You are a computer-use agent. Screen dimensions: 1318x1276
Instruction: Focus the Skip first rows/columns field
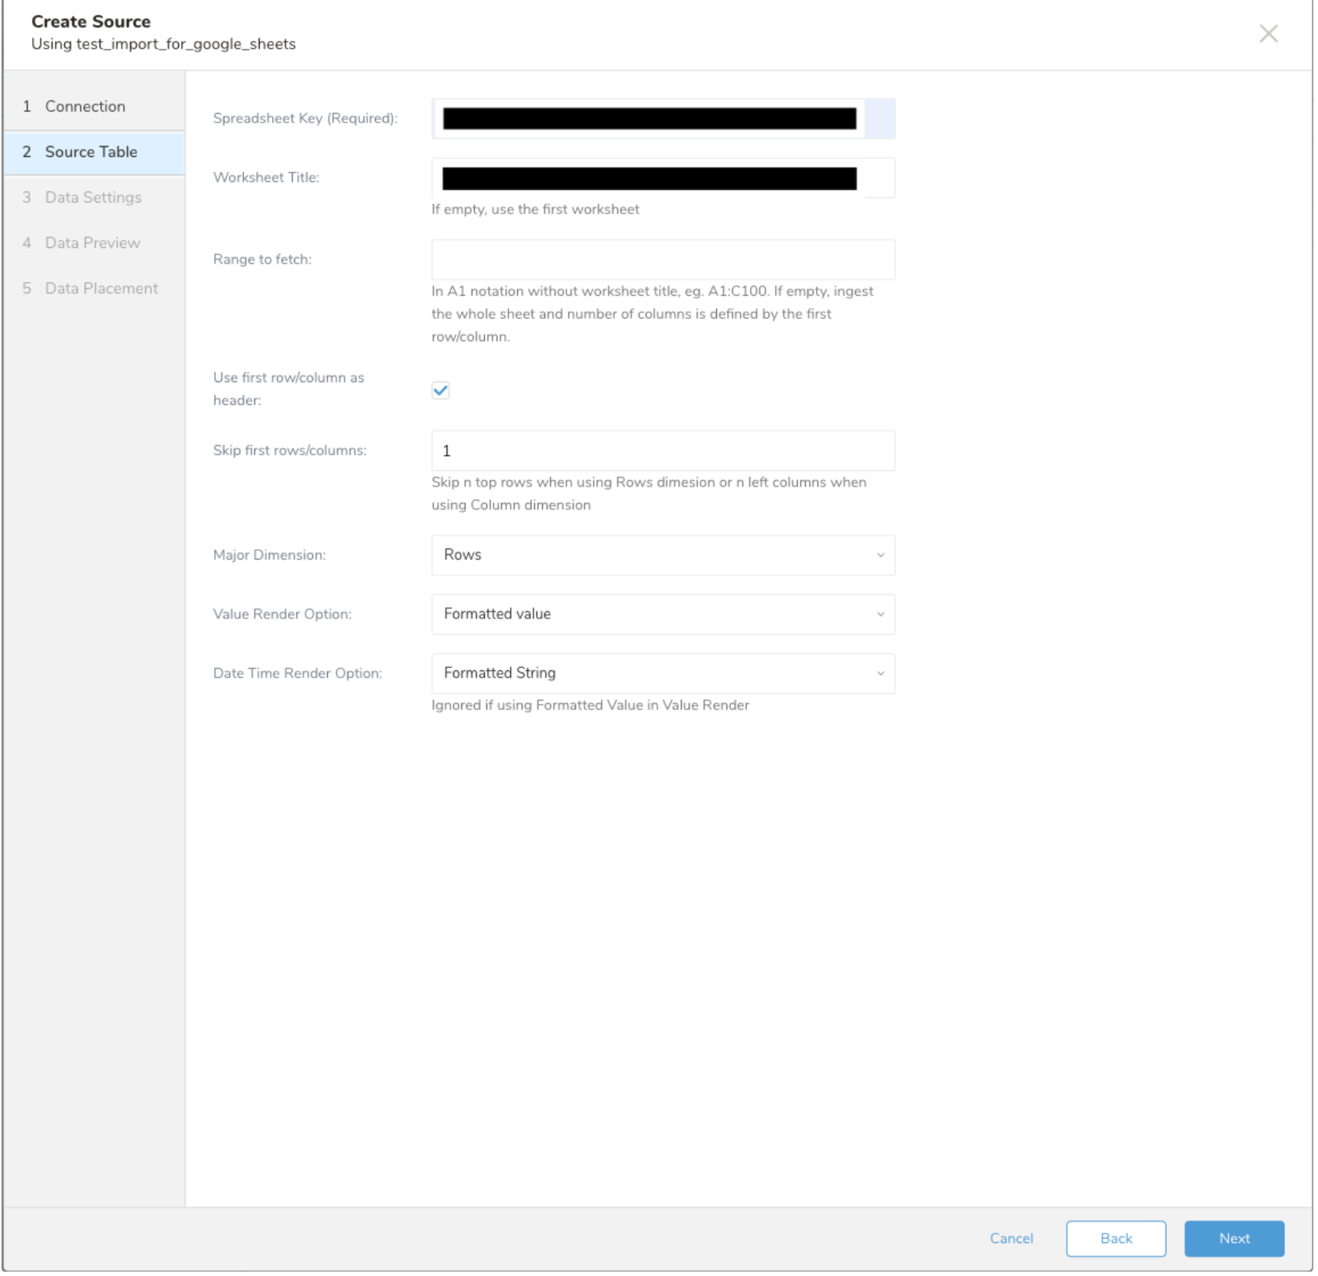[x=662, y=451]
